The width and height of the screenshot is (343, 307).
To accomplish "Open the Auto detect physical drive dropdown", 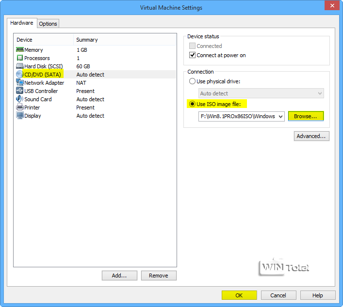I will click(x=261, y=93).
